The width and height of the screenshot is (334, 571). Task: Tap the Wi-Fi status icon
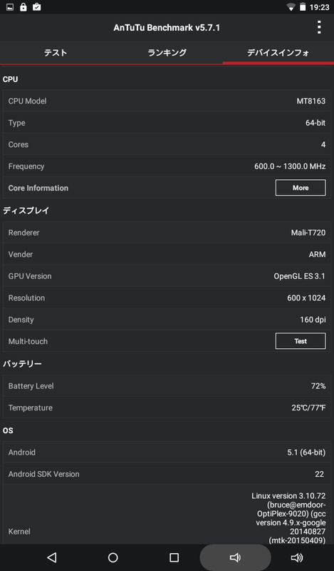pyautogui.click(x=291, y=7)
